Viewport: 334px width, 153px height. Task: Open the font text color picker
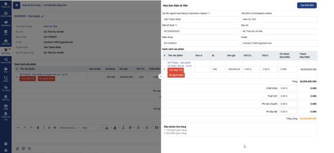click(x=106, y=127)
